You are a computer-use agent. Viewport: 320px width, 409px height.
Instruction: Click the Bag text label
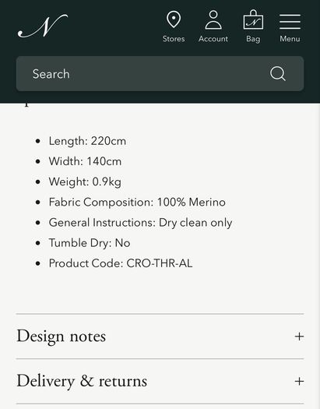[253, 39]
